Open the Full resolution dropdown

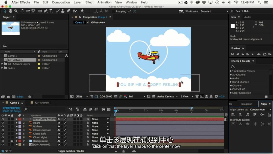pyautogui.click(x=137, y=97)
